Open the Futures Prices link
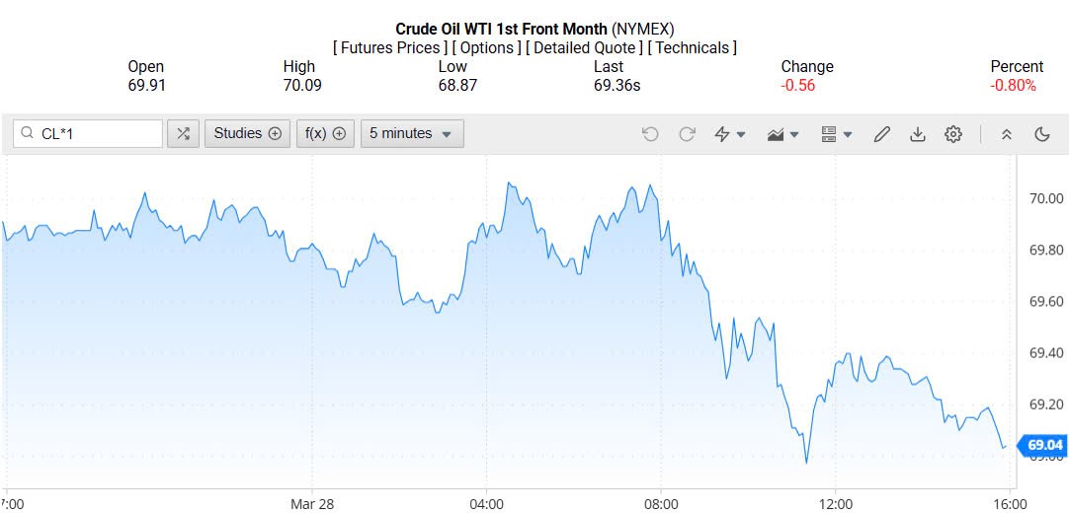This screenshot has width=1069, height=514. (x=391, y=47)
